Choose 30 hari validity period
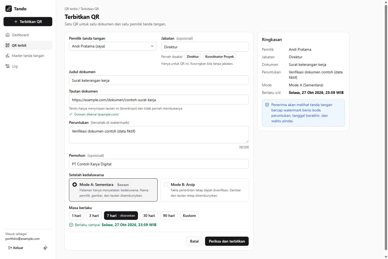 click(149, 216)
